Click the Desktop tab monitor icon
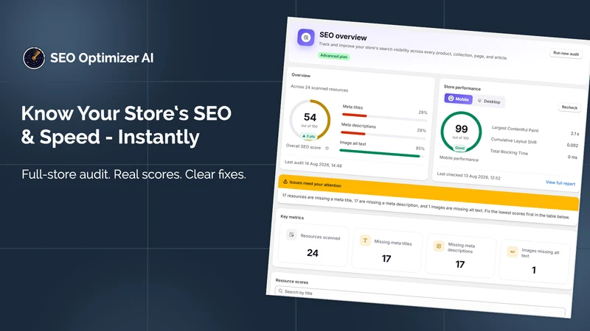This screenshot has width=590, height=331. coord(479,101)
